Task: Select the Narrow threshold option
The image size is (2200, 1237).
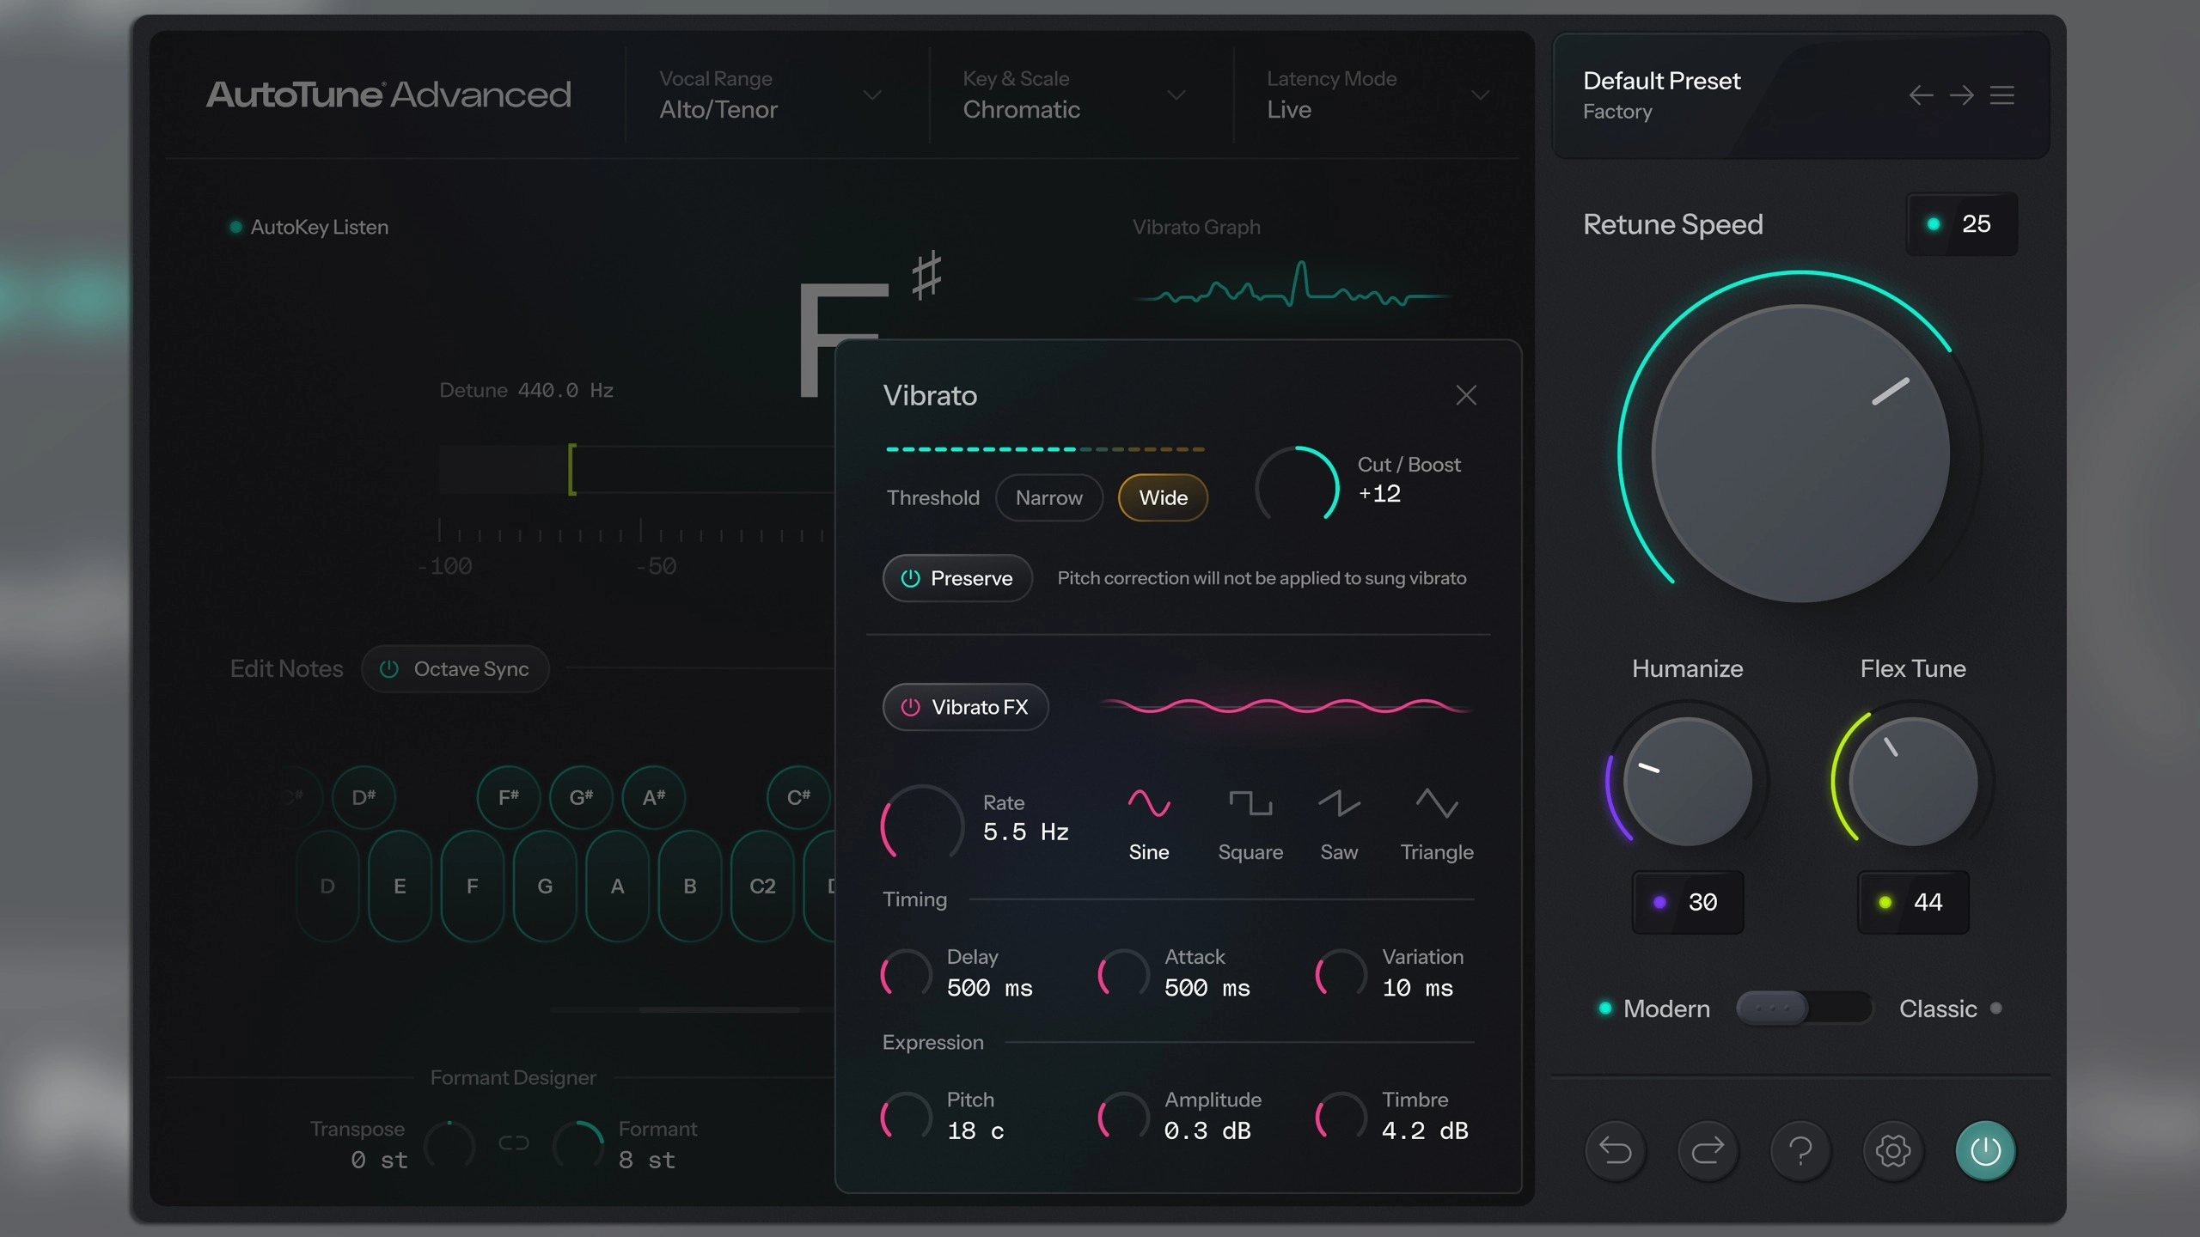Action: (1048, 497)
